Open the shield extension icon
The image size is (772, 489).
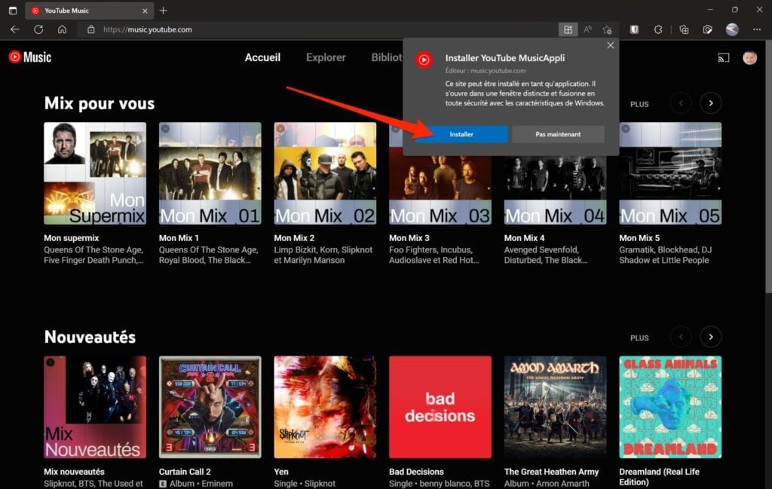pos(635,29)
